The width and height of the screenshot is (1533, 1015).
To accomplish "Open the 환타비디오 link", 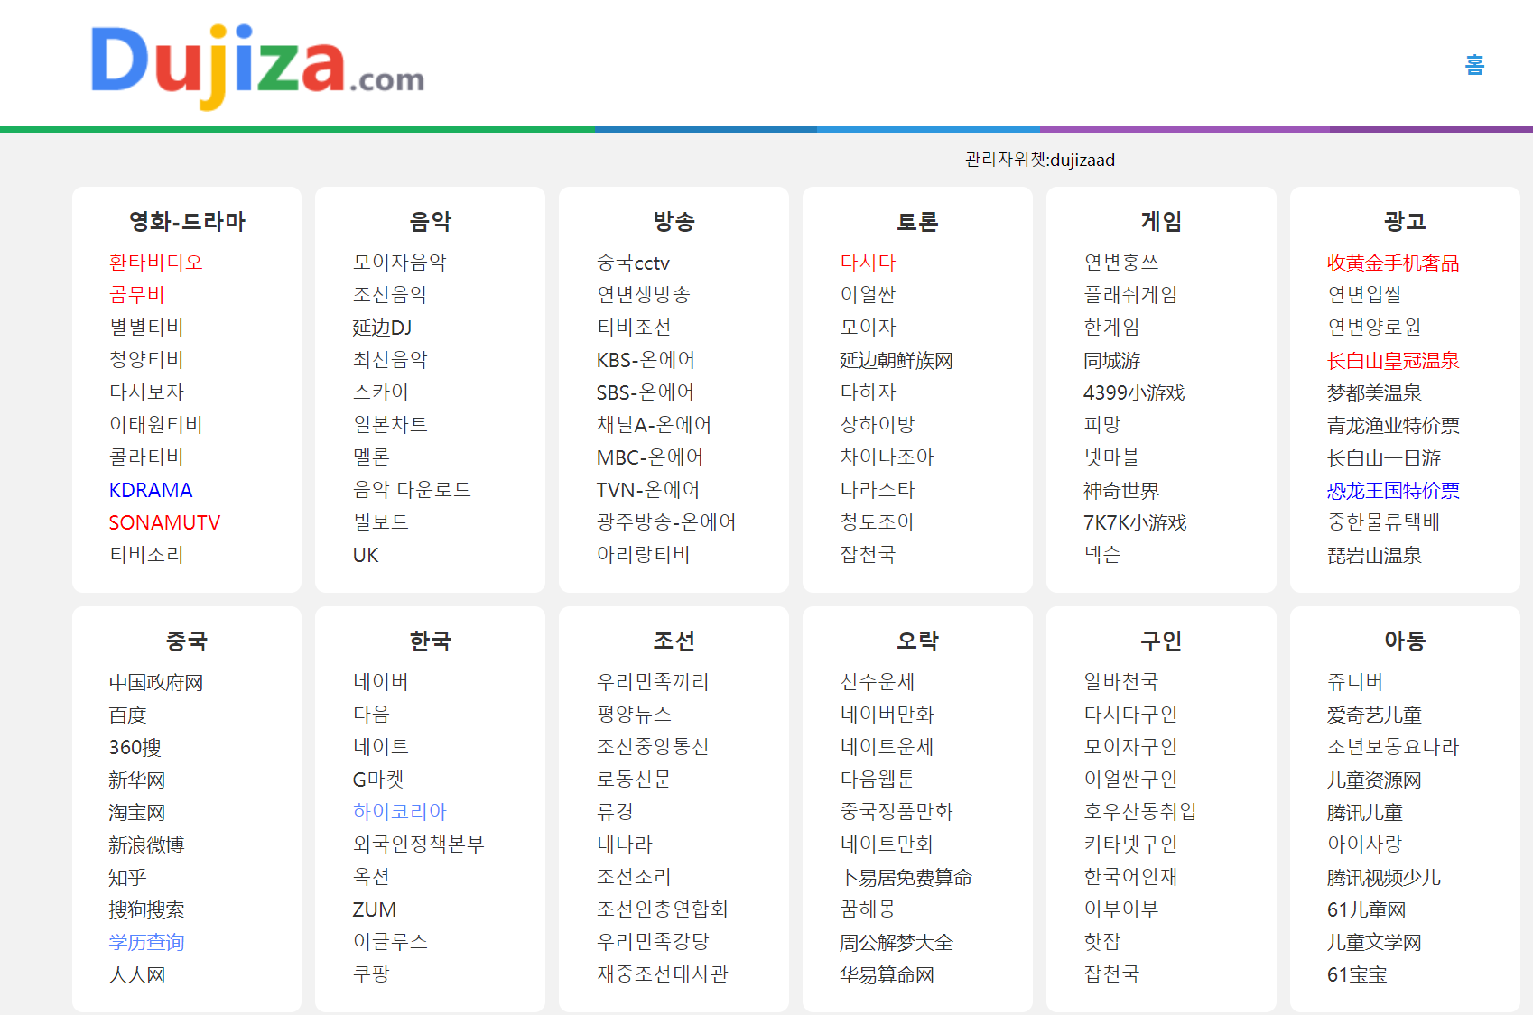I will click(x=155, y=263).
